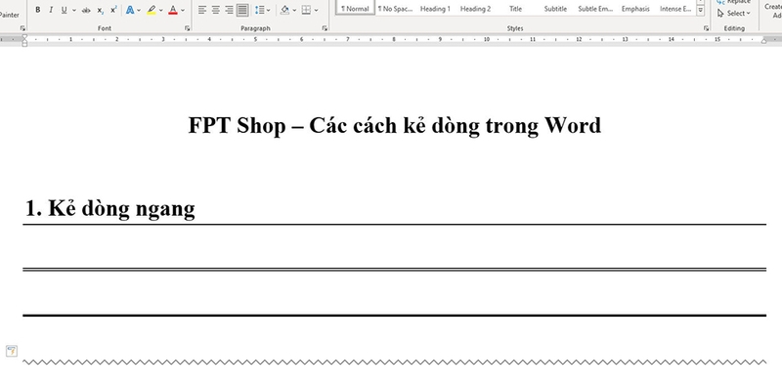Screen dimensions: 782x385
Task: Apply yellow Text Highlight Color
Action: (x=152, y=10)
